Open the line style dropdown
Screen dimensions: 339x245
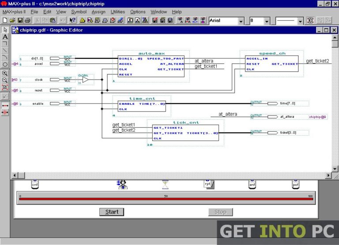point(300,21)
